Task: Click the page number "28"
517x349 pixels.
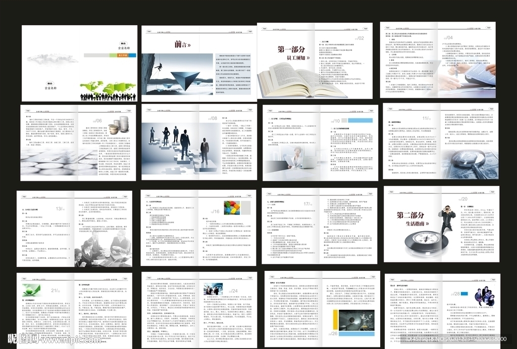Action: (456, 294)
